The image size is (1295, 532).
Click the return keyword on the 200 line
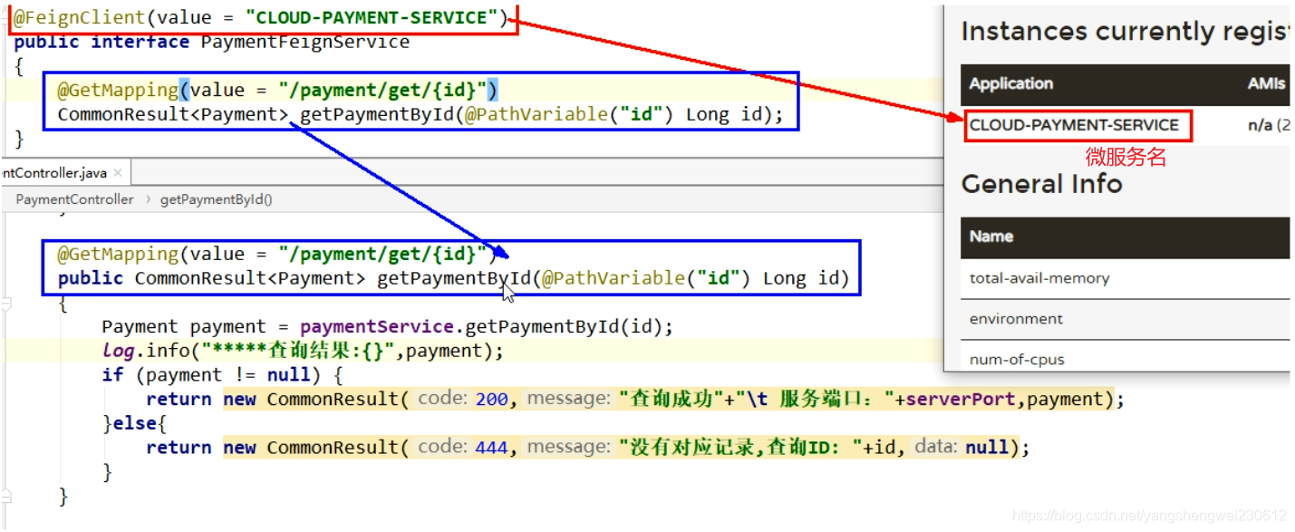(179, 399)
